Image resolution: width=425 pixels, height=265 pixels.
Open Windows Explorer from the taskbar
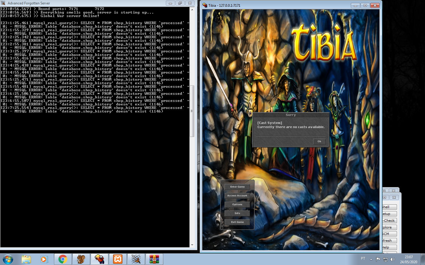(x=26, y=259)
